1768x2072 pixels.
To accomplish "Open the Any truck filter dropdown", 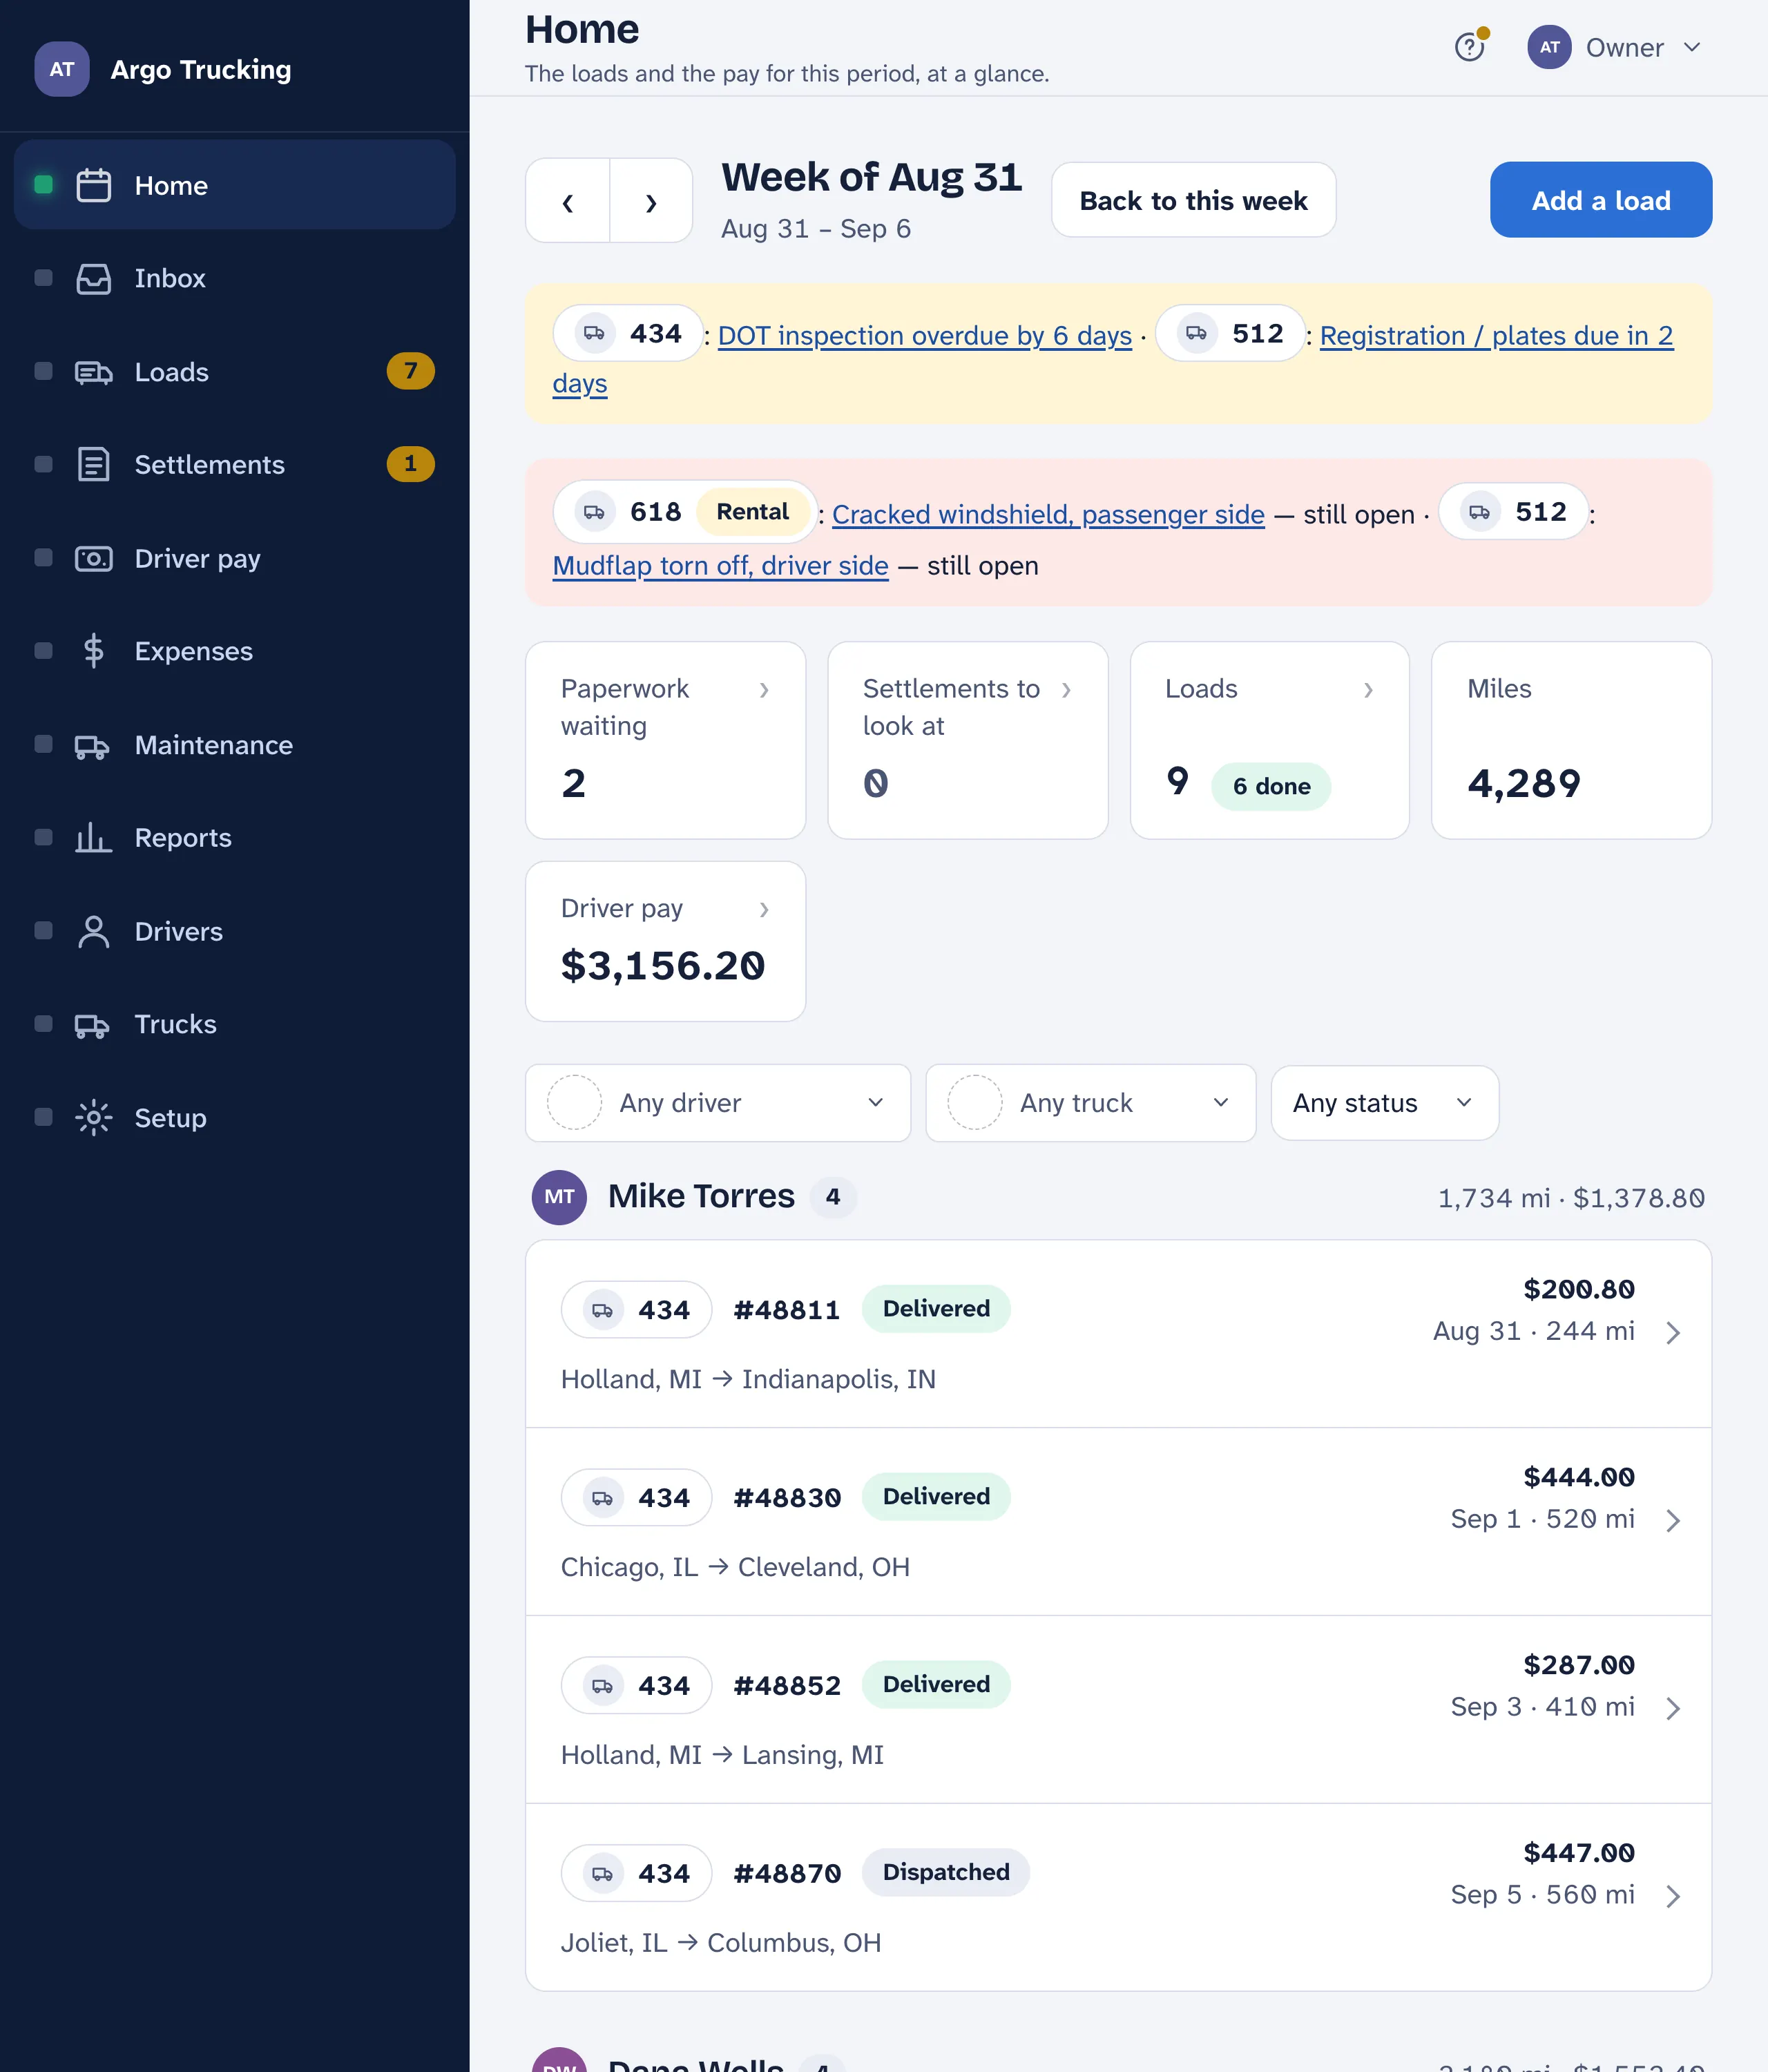I will pyautogui.click(x=1090, y=1103).
